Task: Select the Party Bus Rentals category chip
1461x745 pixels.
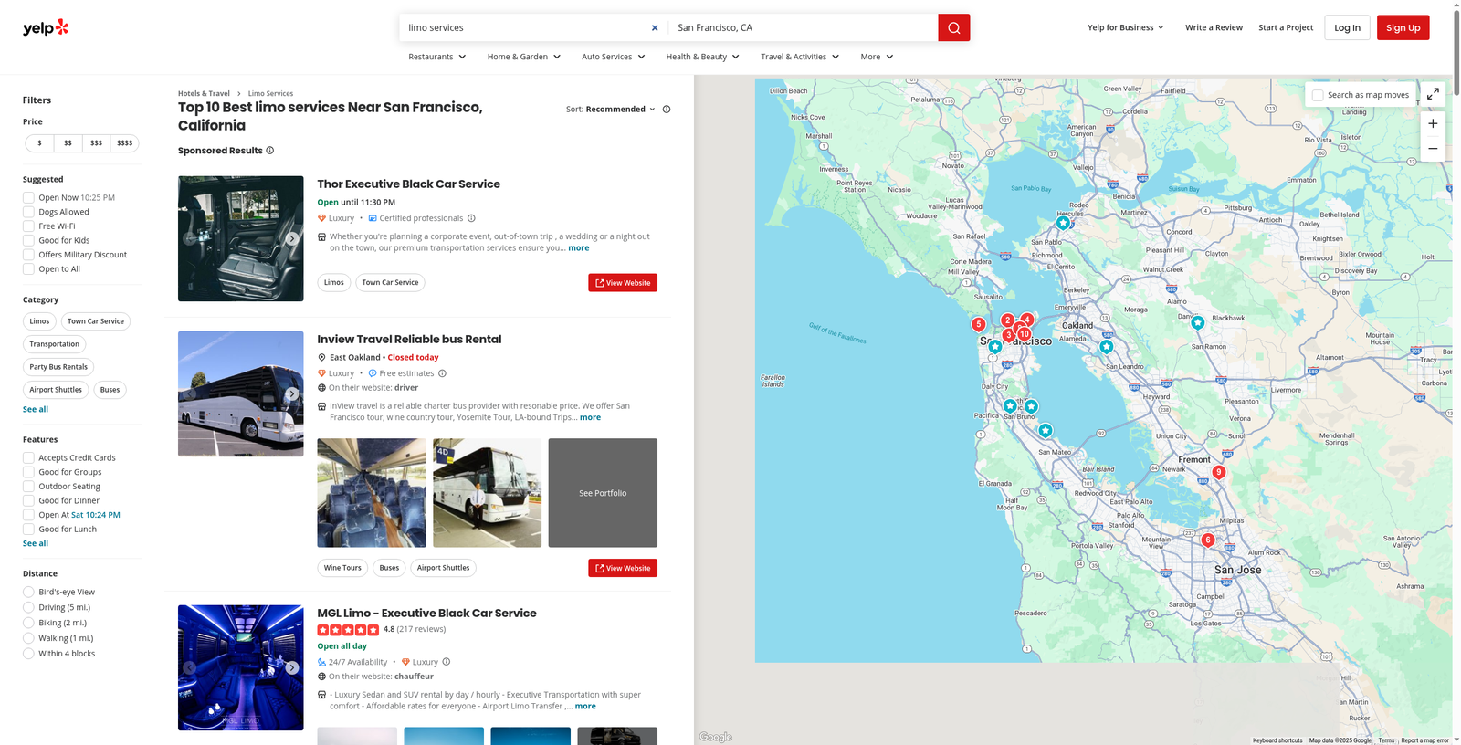Action: tap(58, 367)
